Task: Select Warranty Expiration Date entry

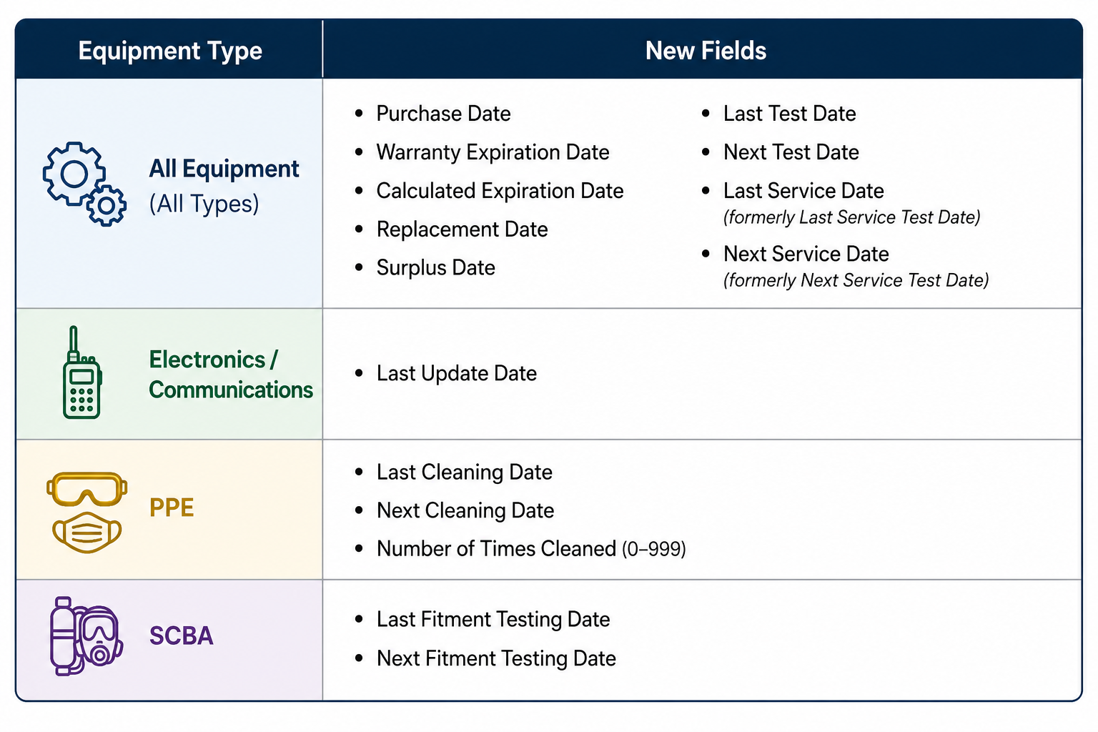Action: tap(493, 152)
